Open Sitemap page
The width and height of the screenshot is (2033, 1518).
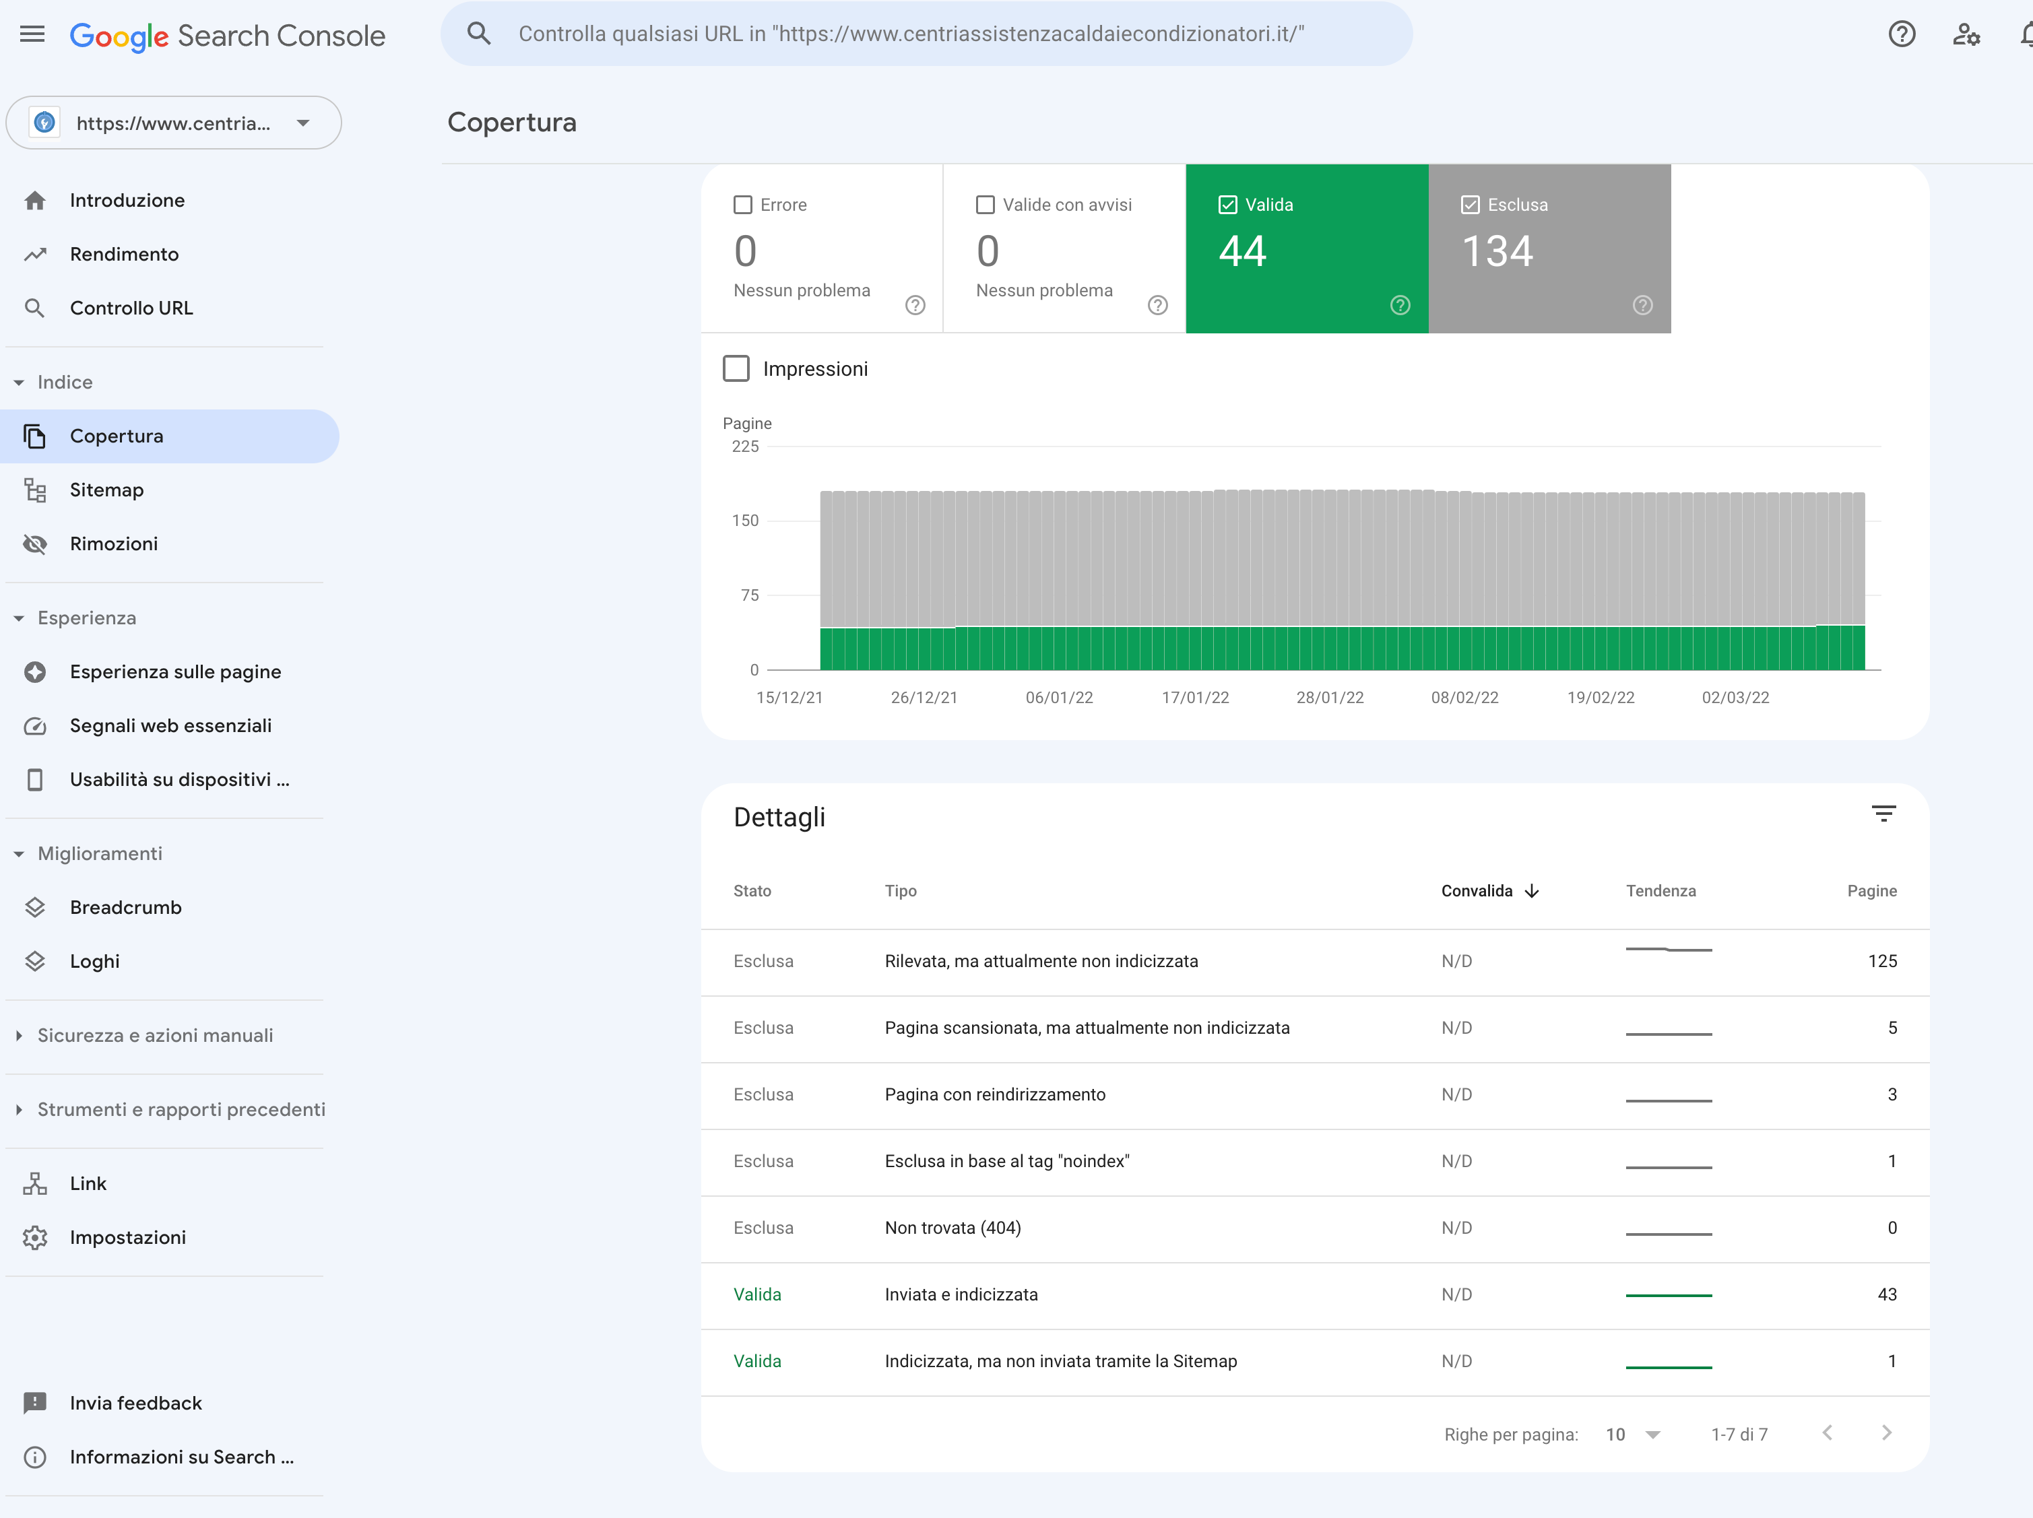point(106,490)
